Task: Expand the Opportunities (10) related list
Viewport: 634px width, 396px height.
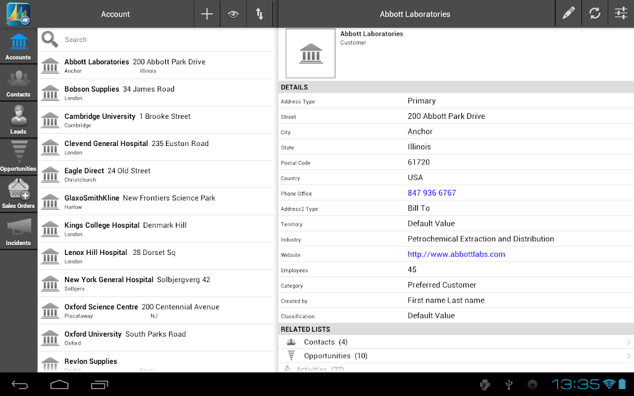Action: [x=456, y=356]
